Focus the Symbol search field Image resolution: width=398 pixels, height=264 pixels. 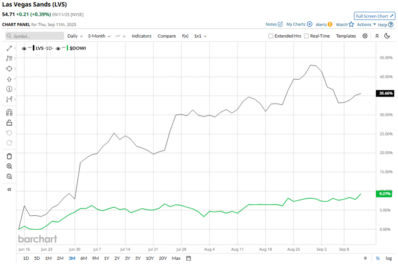(35, 36)
